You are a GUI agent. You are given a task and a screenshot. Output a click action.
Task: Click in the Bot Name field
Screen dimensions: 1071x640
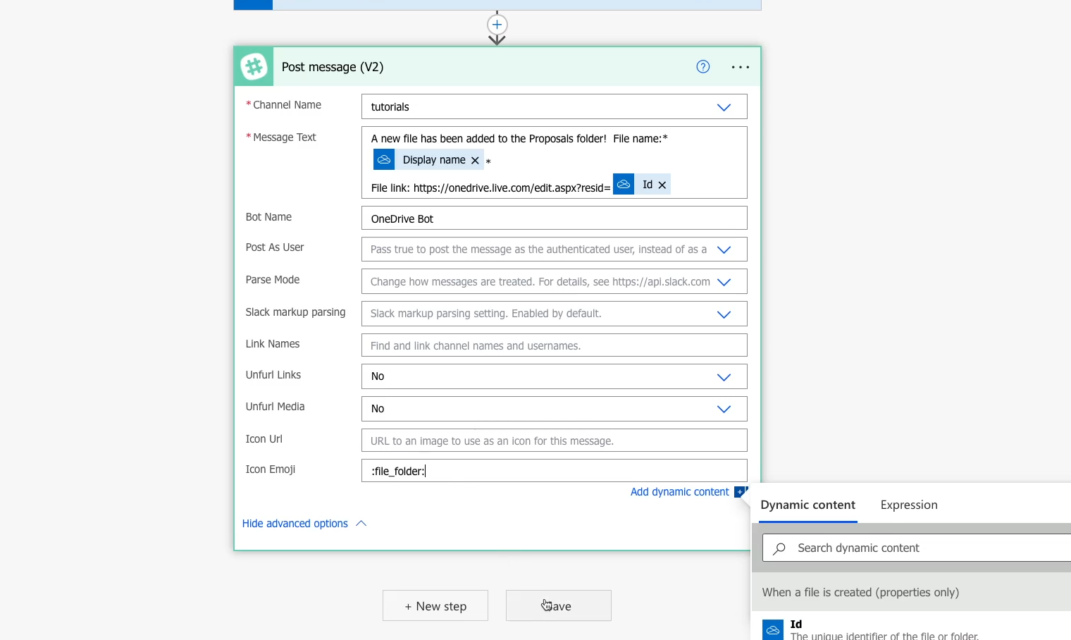[x=555, y=218]
